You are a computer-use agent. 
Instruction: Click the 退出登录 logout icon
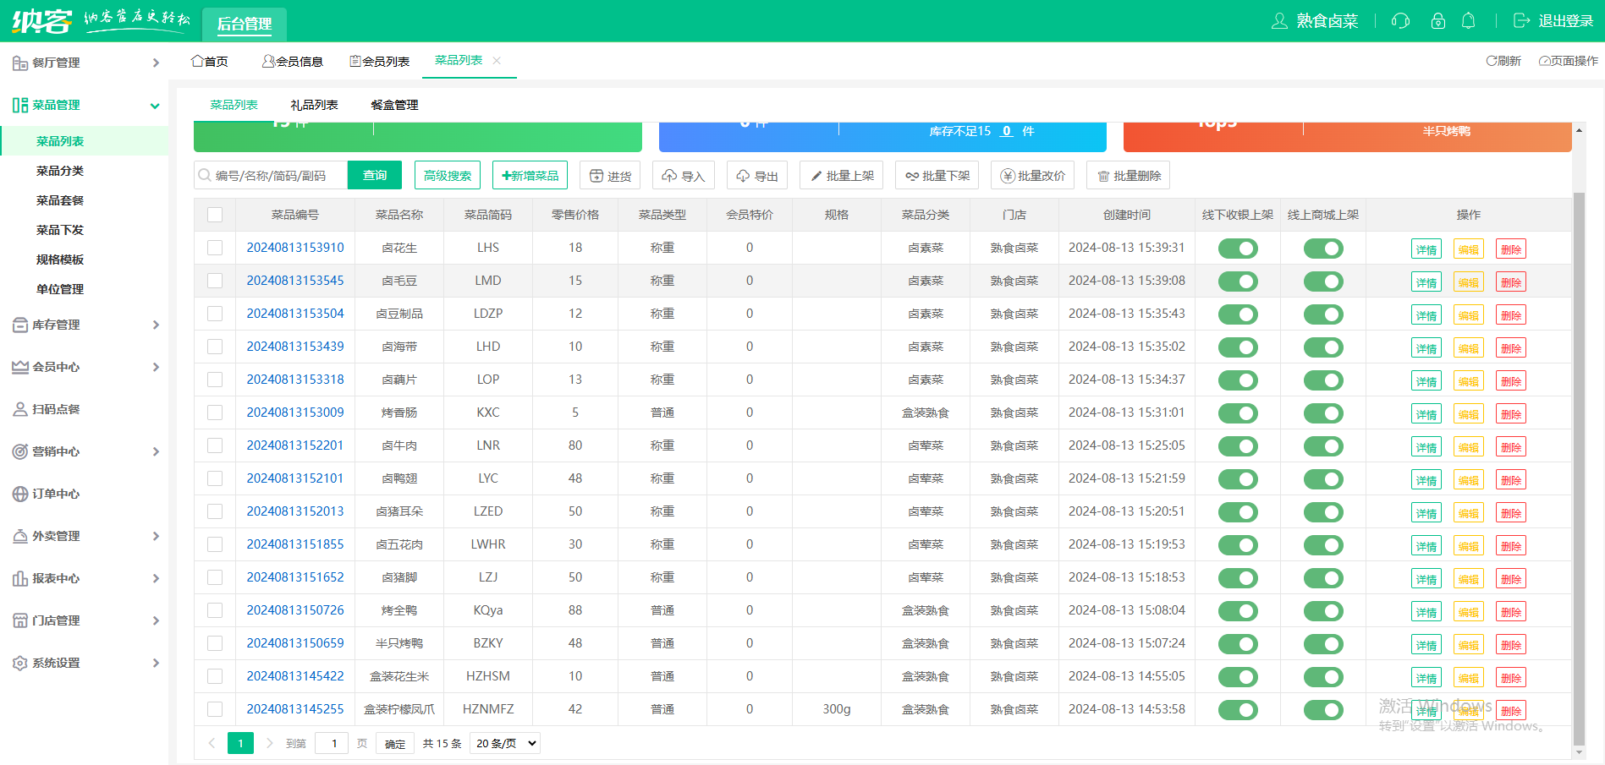(1521, 21)
